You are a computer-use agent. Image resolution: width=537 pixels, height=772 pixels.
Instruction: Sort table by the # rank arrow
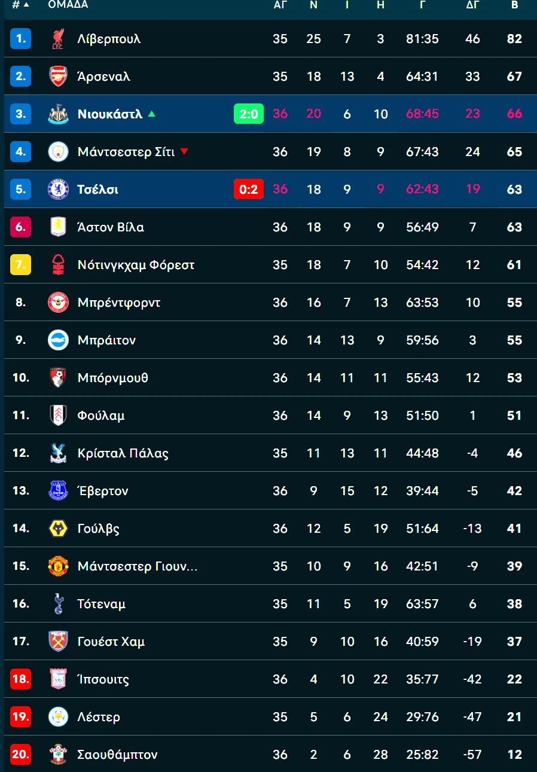(26, 5)
